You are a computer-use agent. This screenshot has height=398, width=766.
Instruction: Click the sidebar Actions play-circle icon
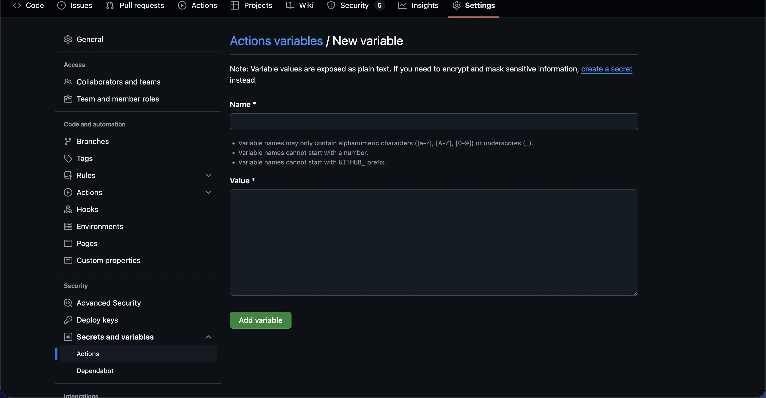click(x=68, y=192)
